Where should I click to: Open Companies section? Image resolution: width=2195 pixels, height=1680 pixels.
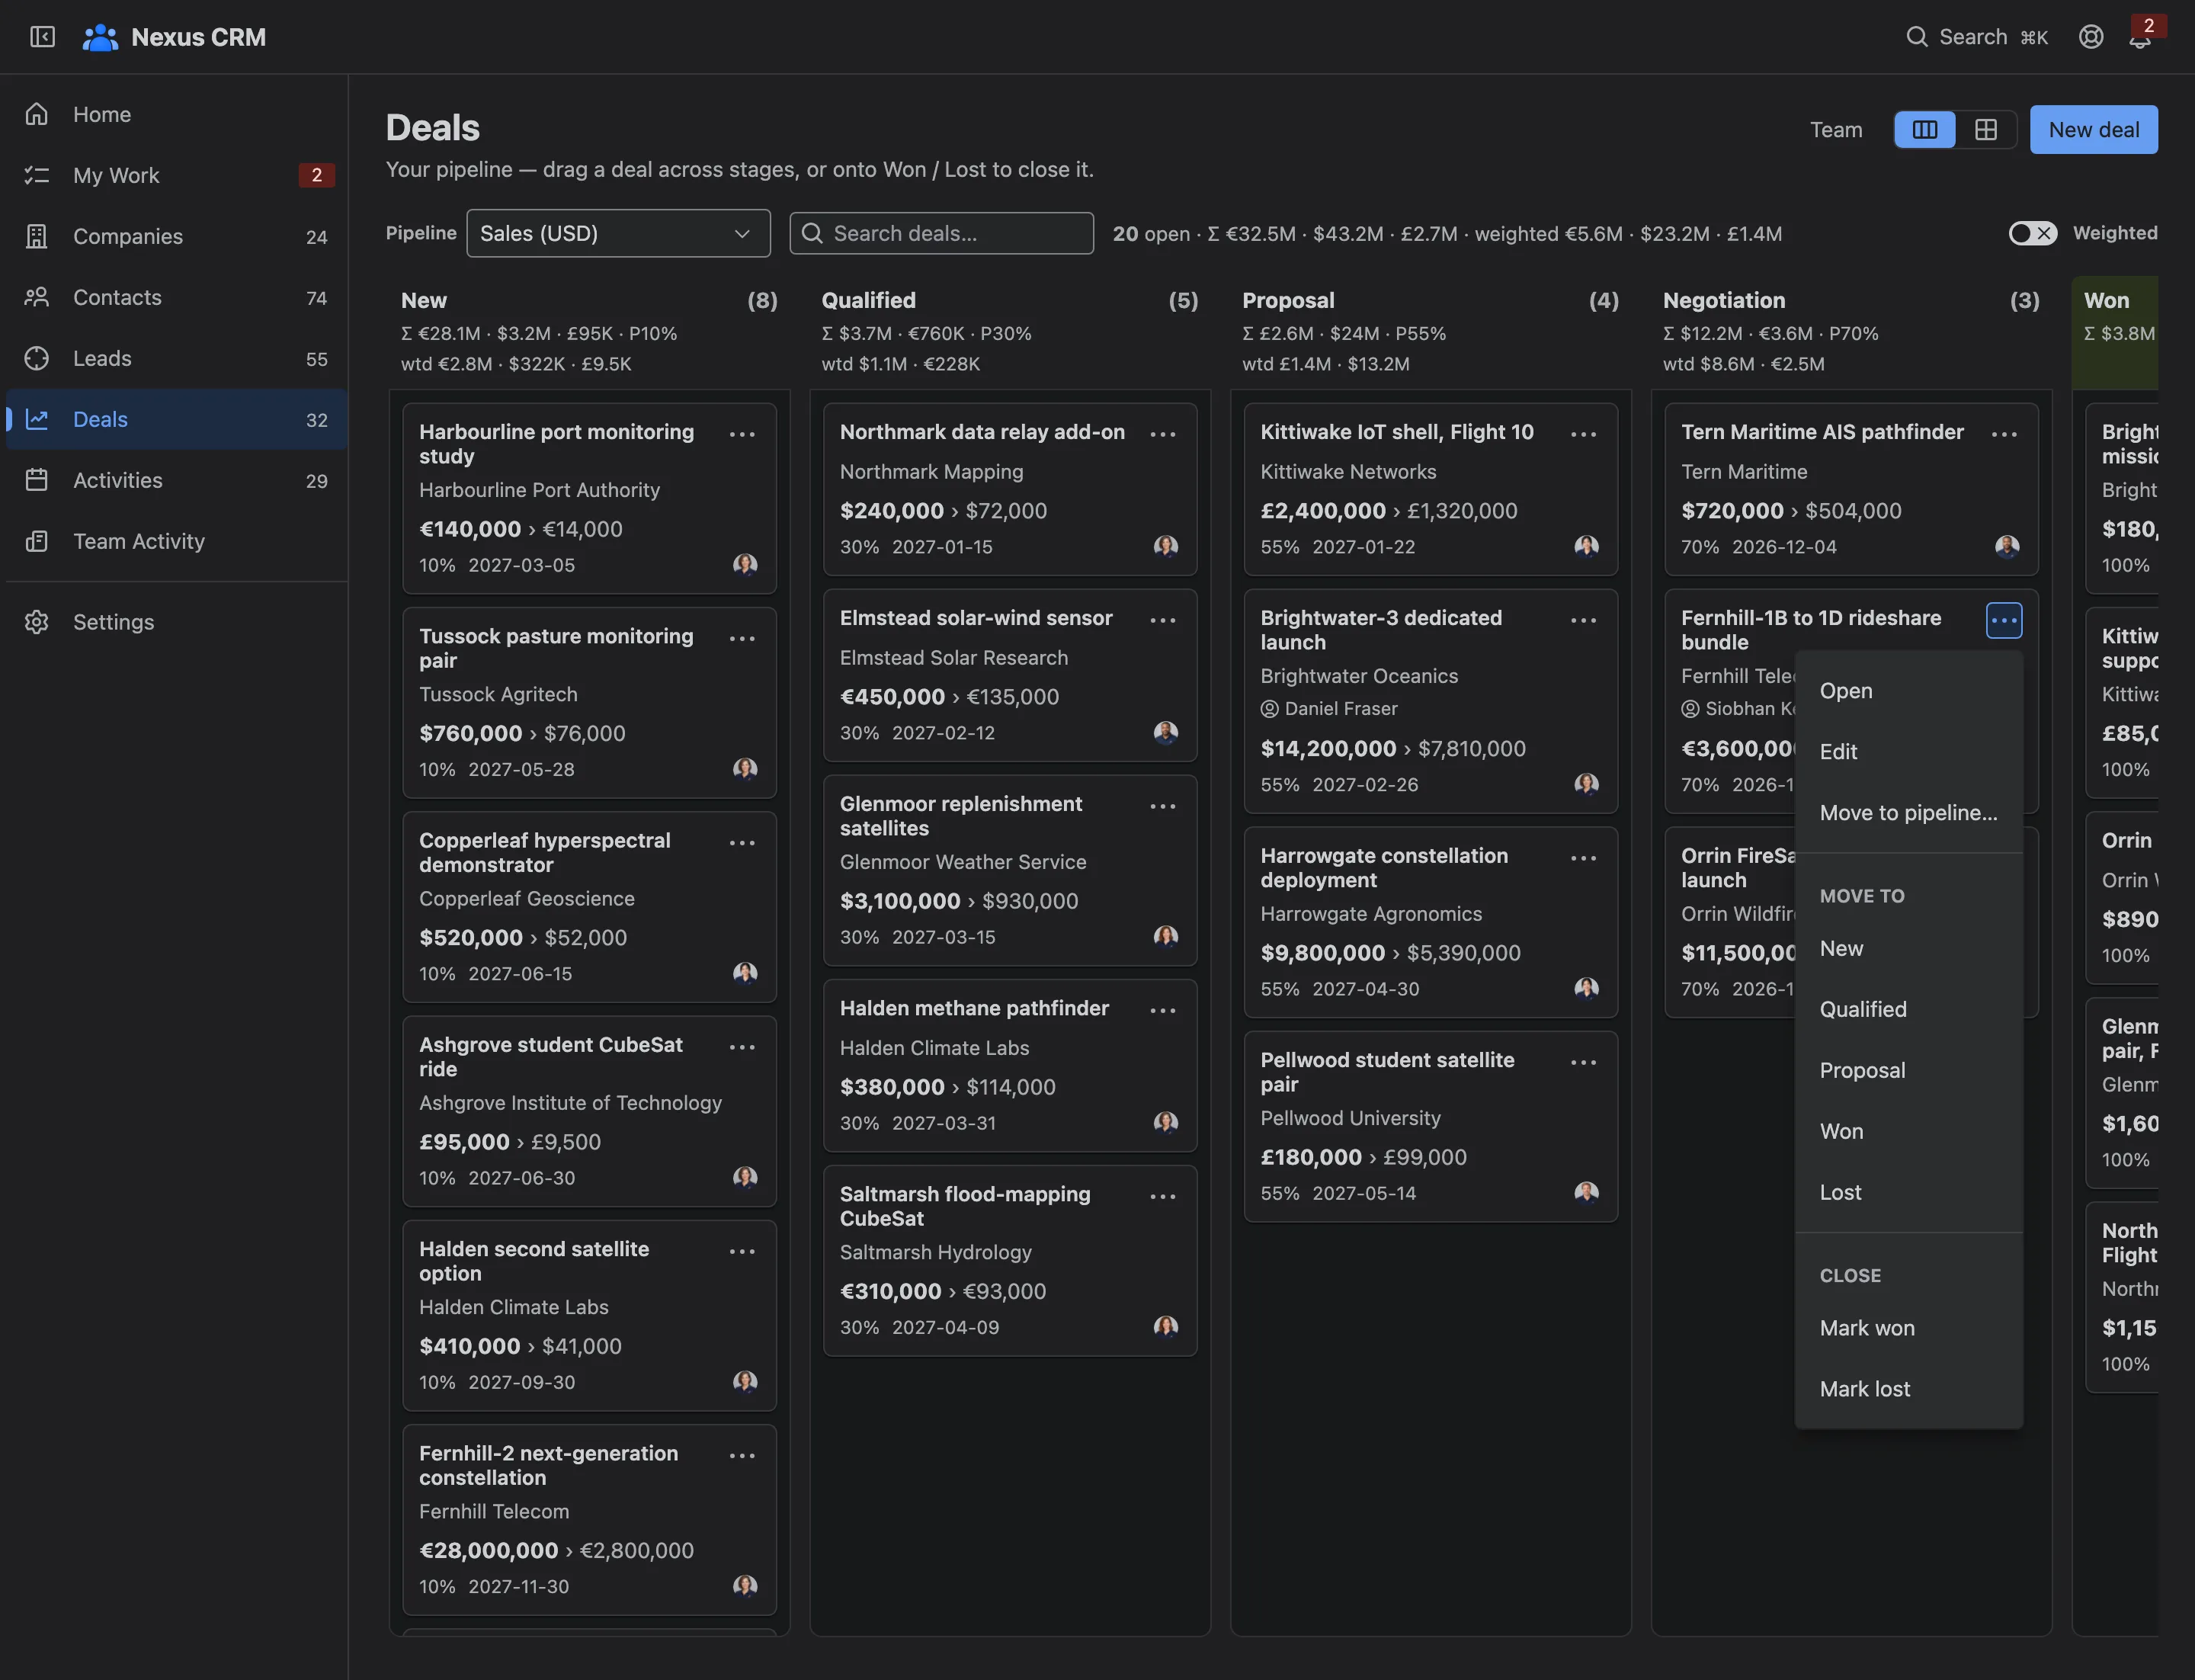click(x=176, y=236)
